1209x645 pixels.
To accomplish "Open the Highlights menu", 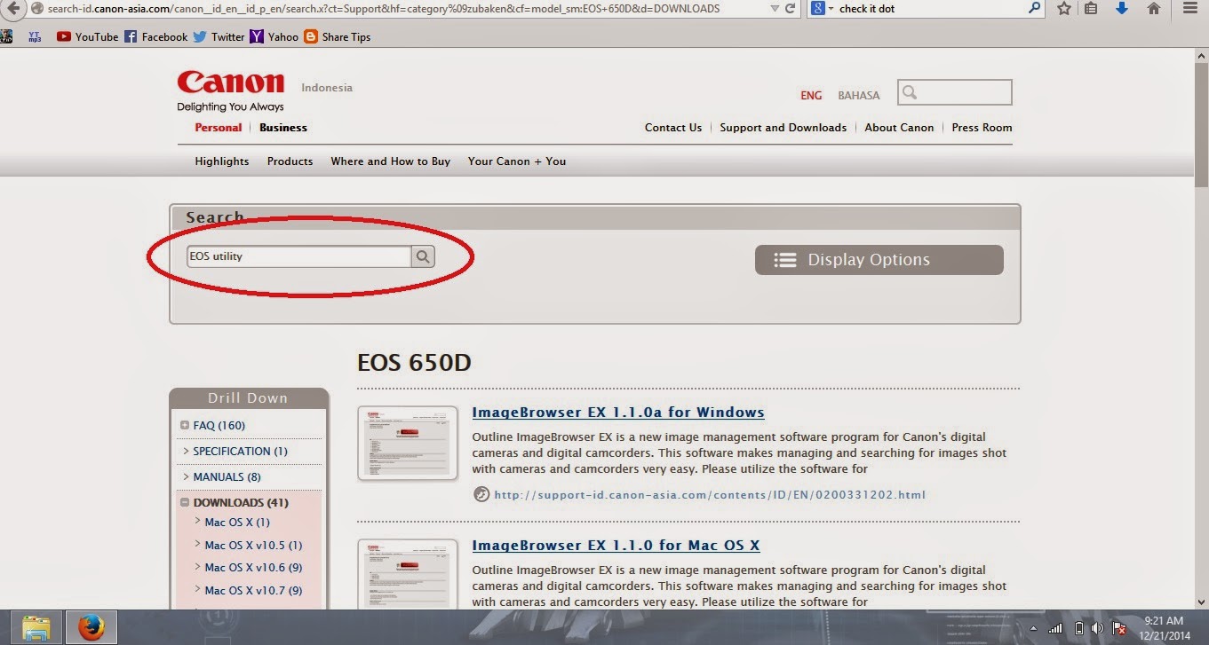I will [x=222, y=161].
